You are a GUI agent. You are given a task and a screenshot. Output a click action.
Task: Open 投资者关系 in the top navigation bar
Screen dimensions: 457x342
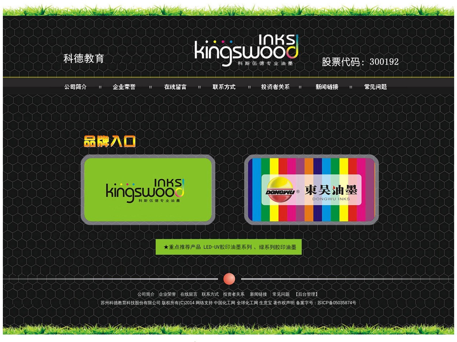275,87
